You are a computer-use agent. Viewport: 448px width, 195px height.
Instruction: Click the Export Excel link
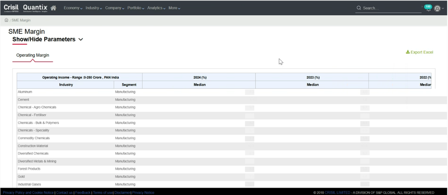tap(422, 52)
